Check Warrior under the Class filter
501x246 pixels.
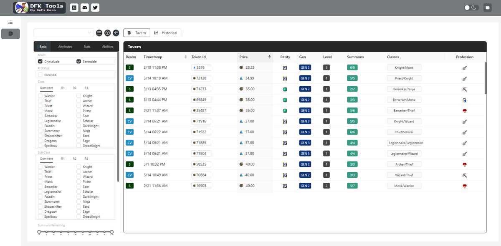40,96
